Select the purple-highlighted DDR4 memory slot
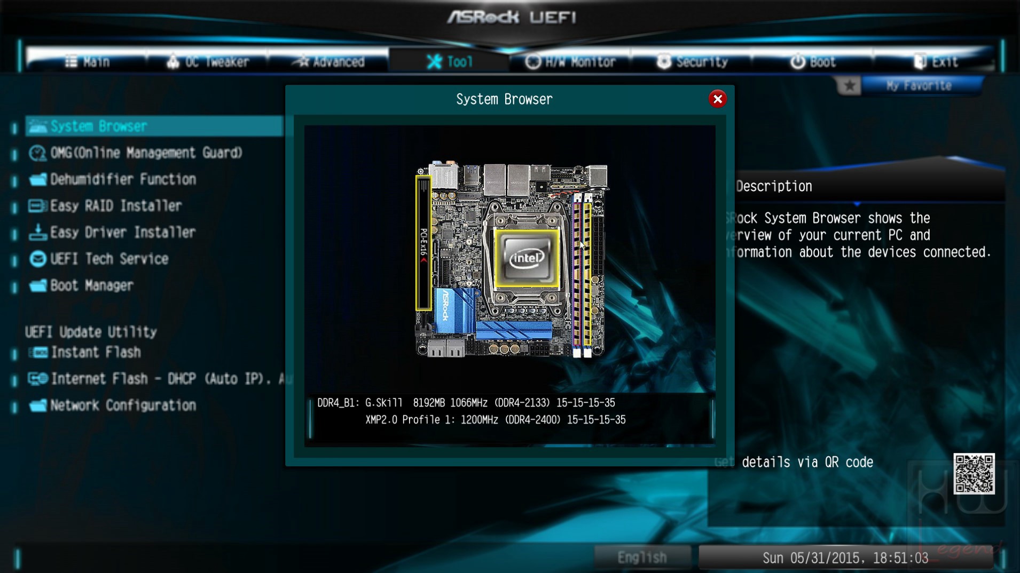This screenshot has width=1020, height=573. (x=577, y=273)
